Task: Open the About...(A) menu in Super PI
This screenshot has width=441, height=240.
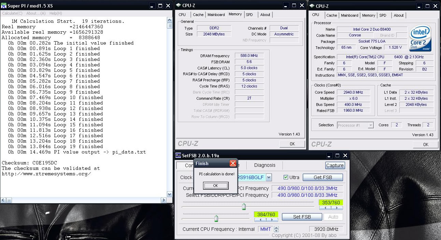Action: tap(36, 13)
